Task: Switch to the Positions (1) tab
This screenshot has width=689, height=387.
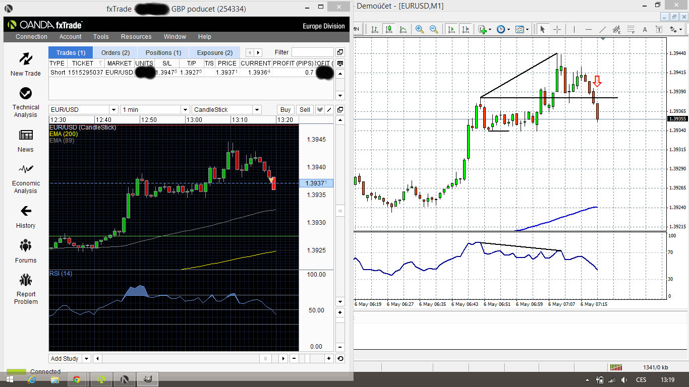Action: click(x=163, y=52)
